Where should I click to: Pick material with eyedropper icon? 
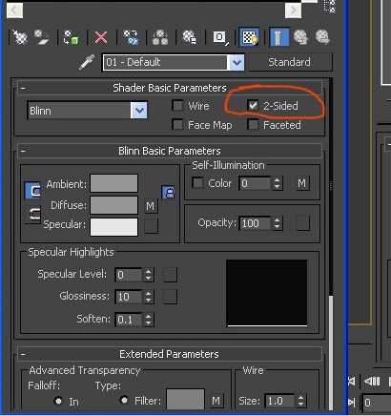coord(87,62)
